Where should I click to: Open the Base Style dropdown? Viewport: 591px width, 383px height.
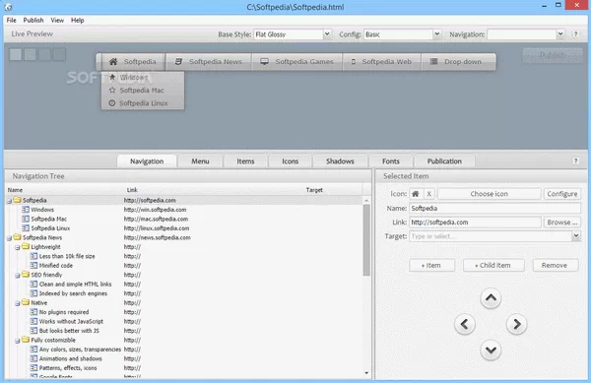[327, 34]
